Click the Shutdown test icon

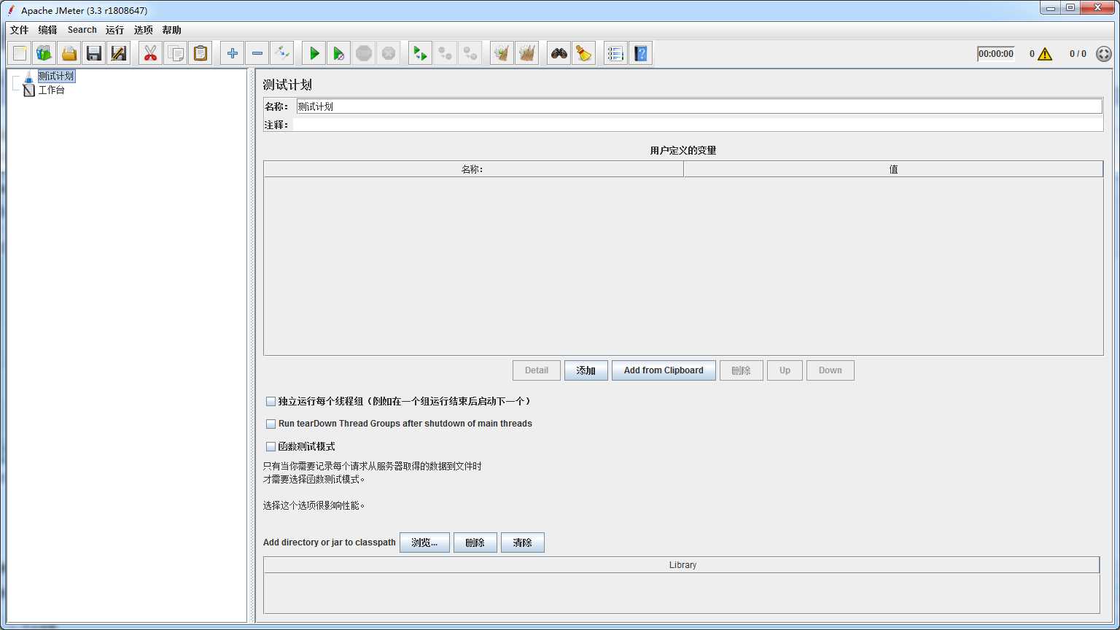(x=389, y=53)
